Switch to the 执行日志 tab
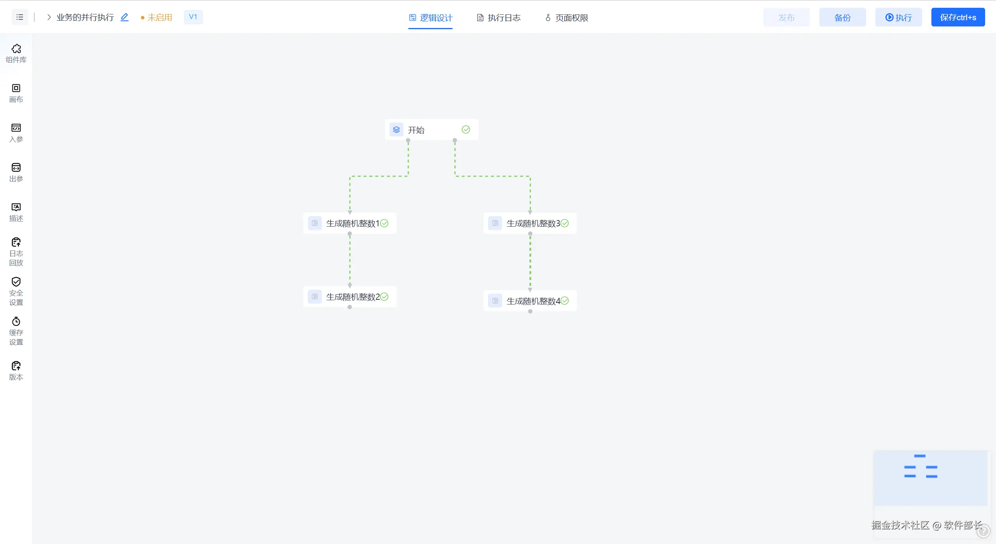Image resolution: width=996 pixels, height=544 pixels. (499, 17)
